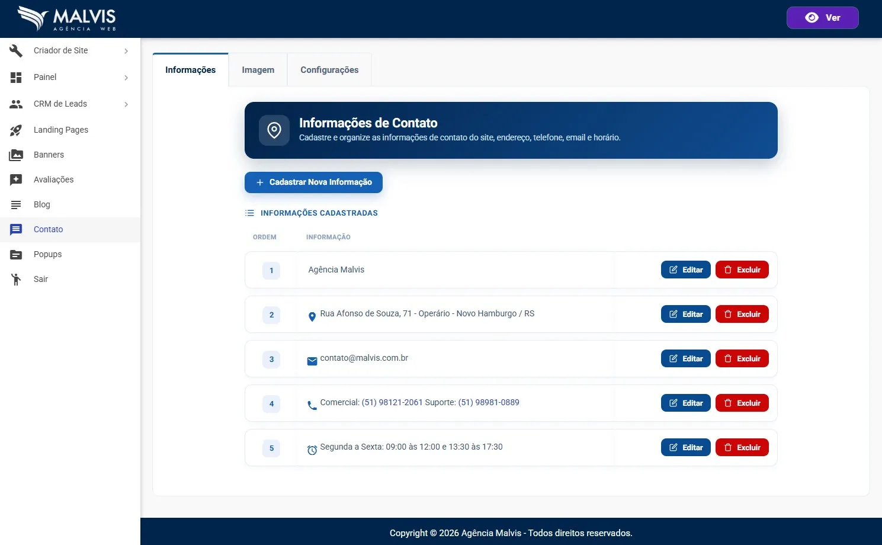Click the envelope icon in email row
Viewport: 882px width, 545px height.
(x=312, y=361)
